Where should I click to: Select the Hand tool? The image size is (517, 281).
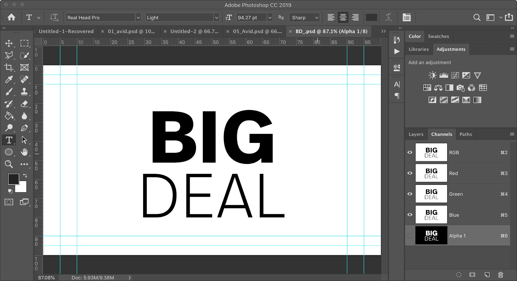pos(24,152)
